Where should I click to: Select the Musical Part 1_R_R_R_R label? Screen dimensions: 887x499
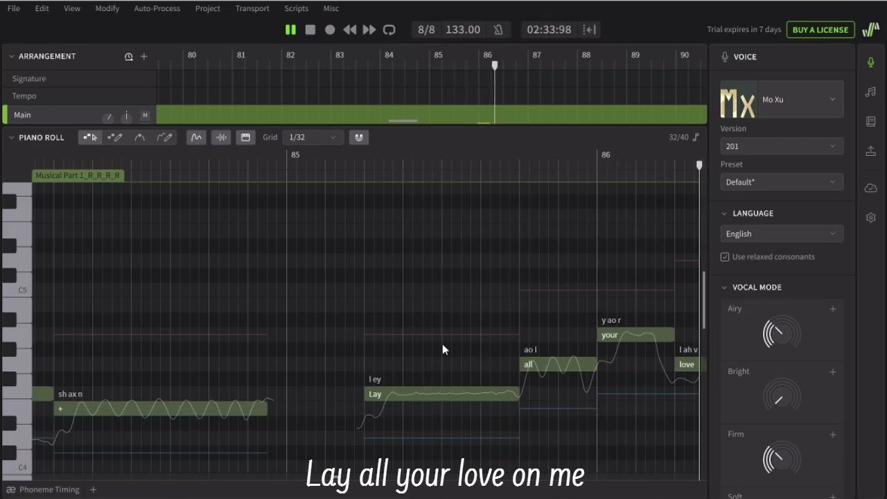click(78, 175)
